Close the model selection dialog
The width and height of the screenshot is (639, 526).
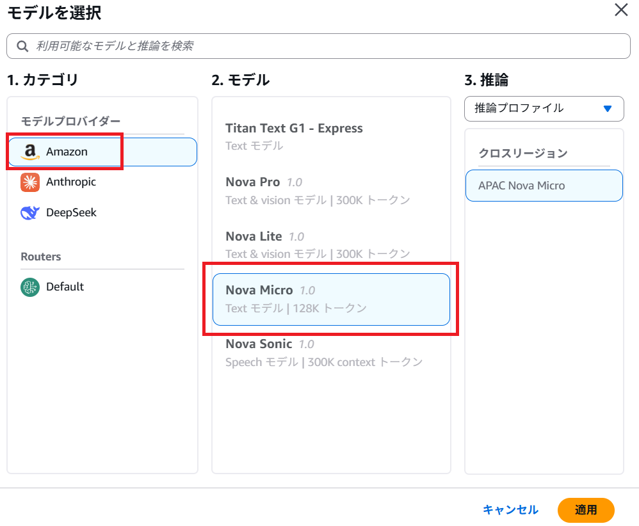click(621, 10)
